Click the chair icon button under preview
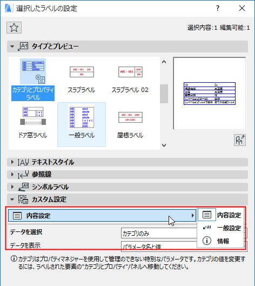 pos(240,140)
